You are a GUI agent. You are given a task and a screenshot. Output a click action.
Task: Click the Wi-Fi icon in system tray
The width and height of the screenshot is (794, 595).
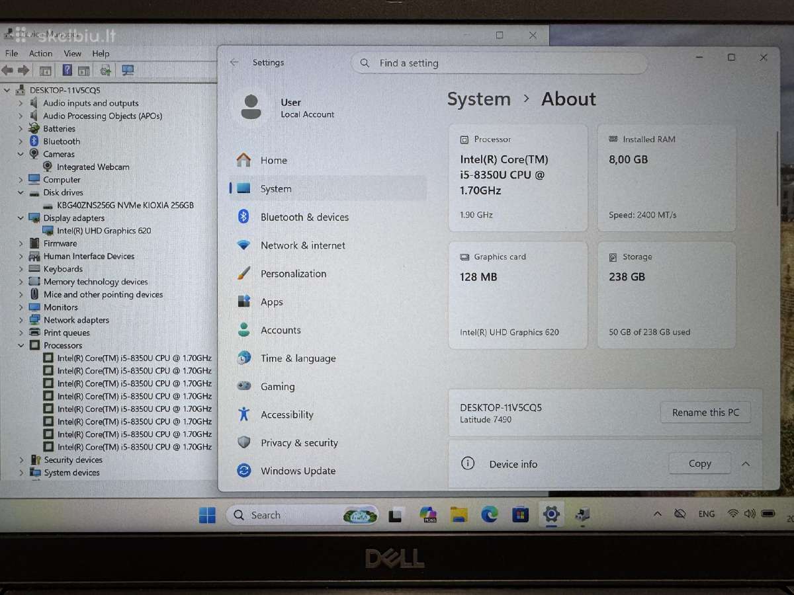coord(732,514)
